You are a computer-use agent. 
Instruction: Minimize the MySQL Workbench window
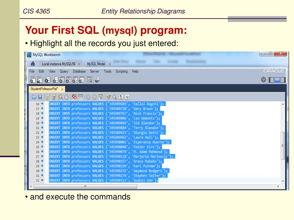tap(263, 54)
